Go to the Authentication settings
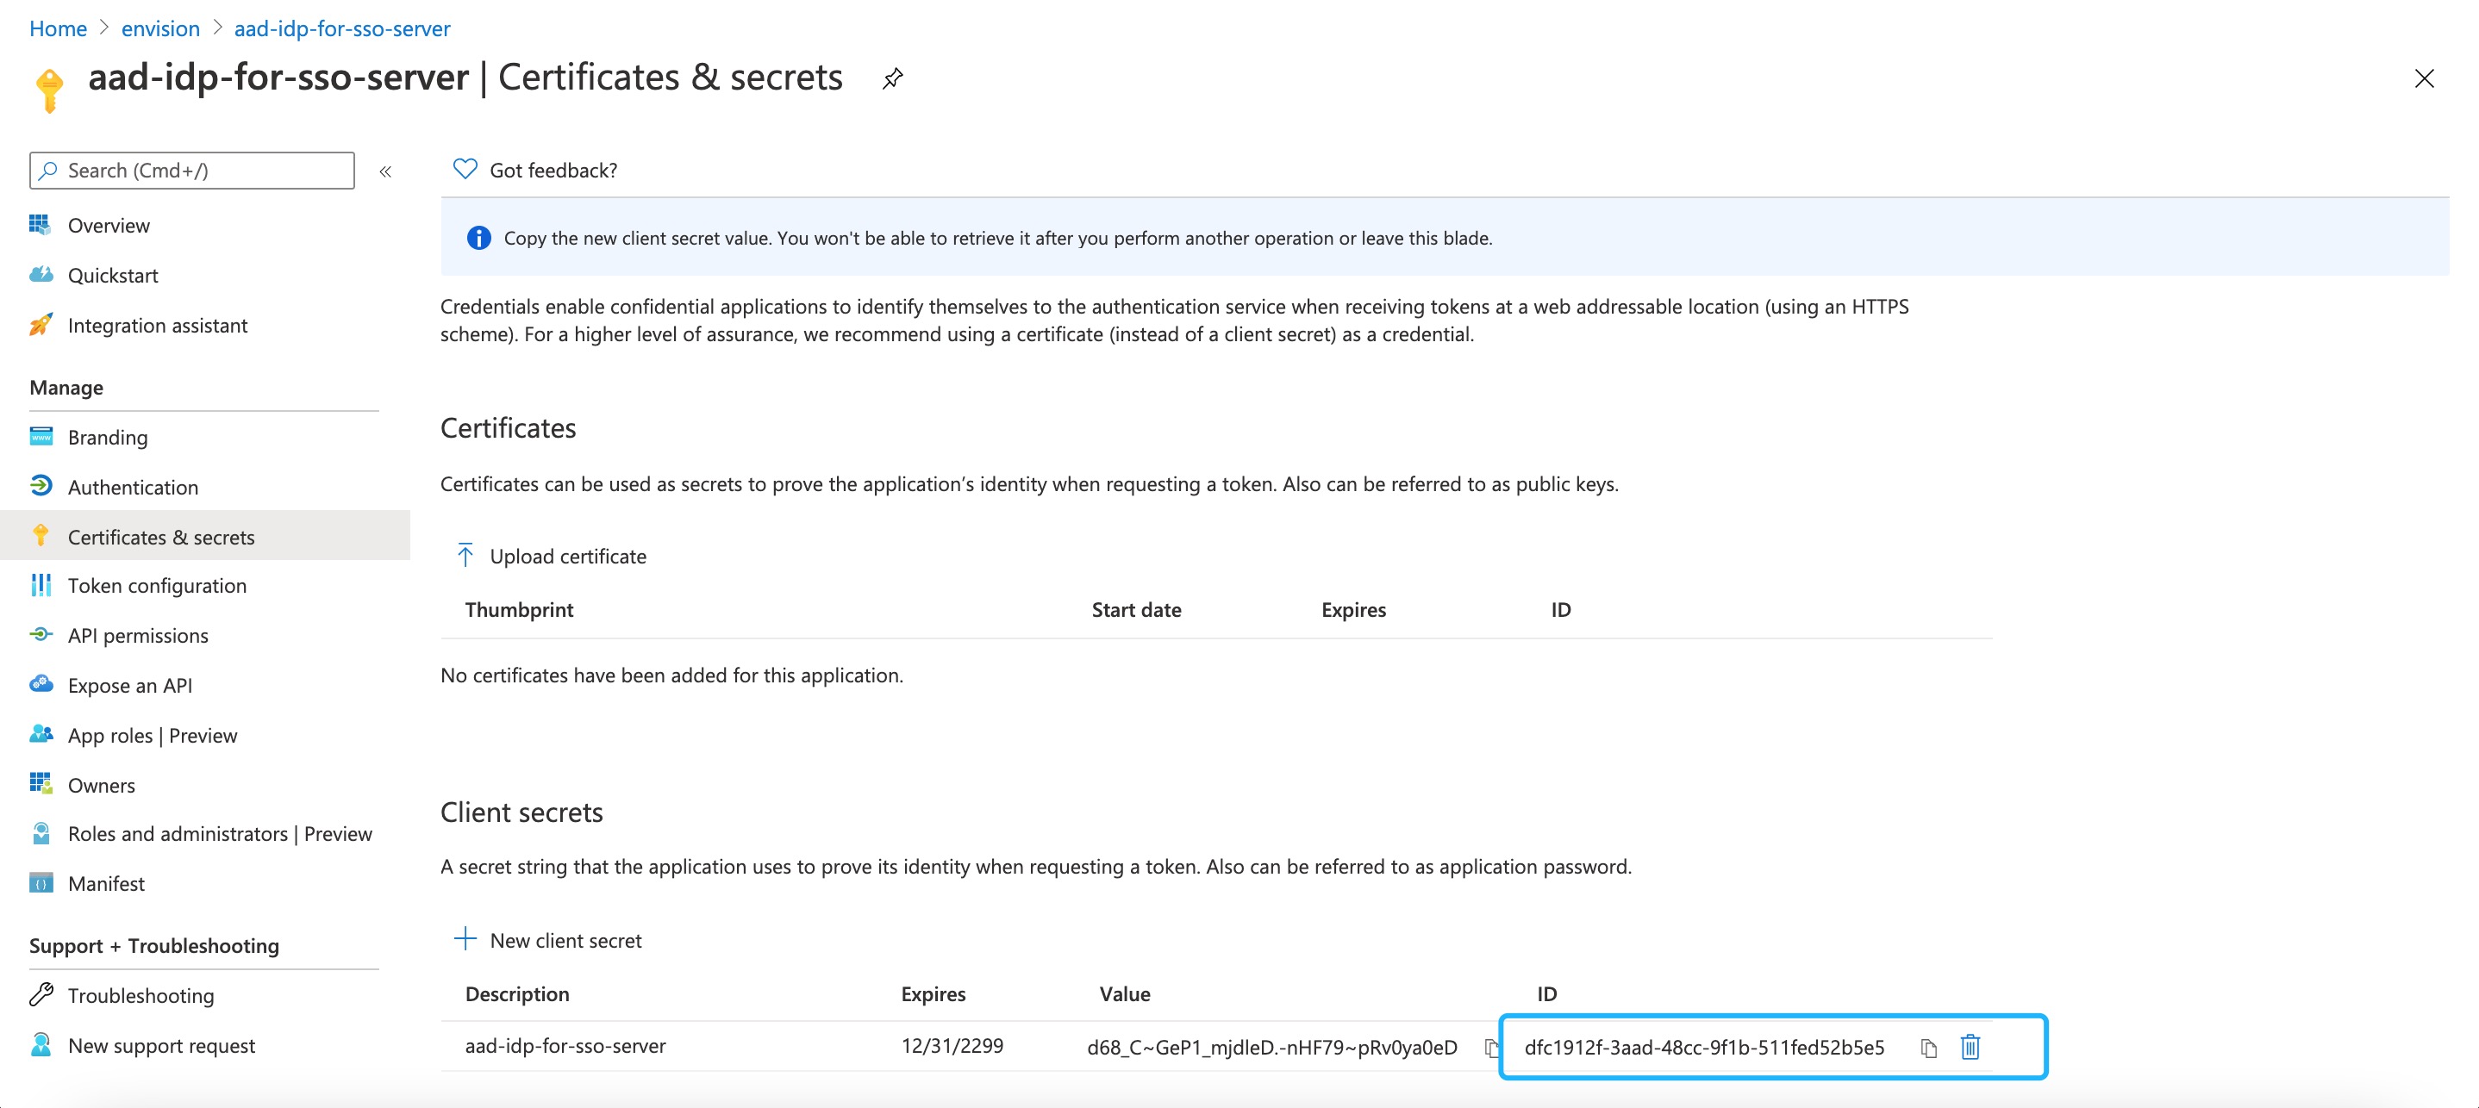The width and height of the screenshot is (2479, 1108). [x=133, y=487]
